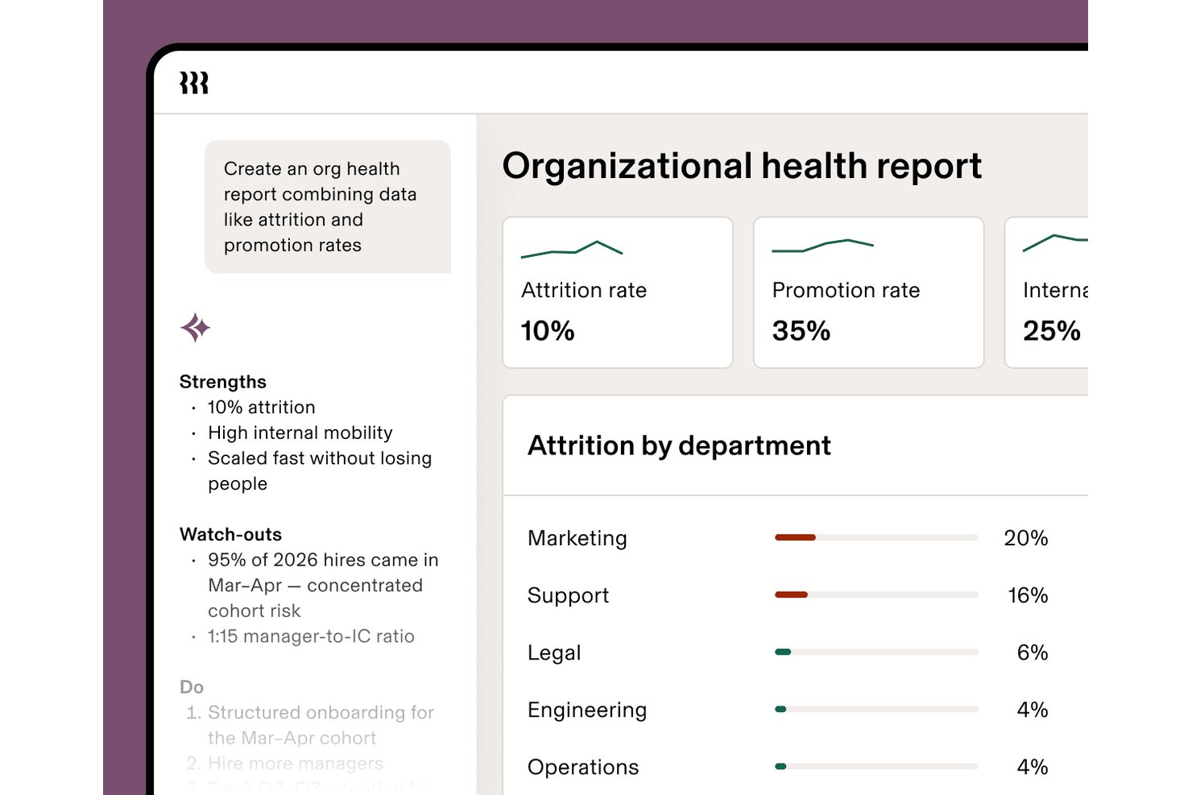1192x795 pixels.
Task: Click the prompt bubble 'Create an org health report'
Action: [x=328, y=207]
